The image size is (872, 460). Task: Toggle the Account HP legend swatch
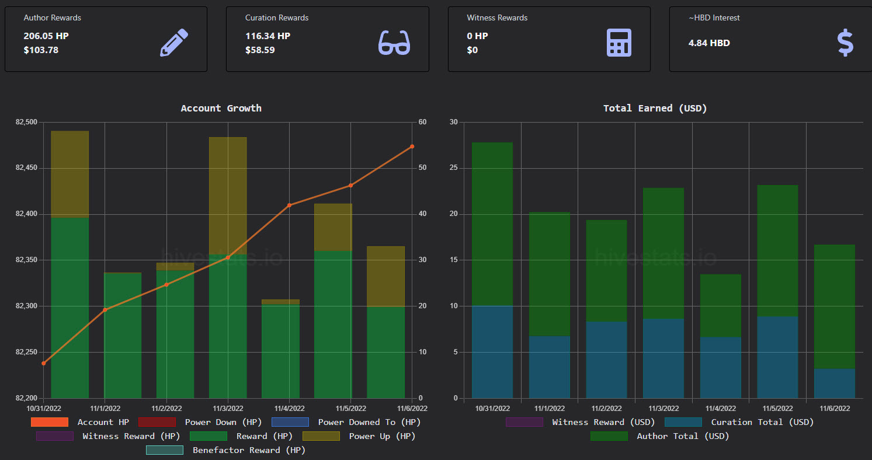point(49,422)
